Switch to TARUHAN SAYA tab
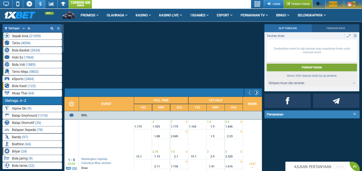Viewport: 362px width, 171px height. click(336, 28)
